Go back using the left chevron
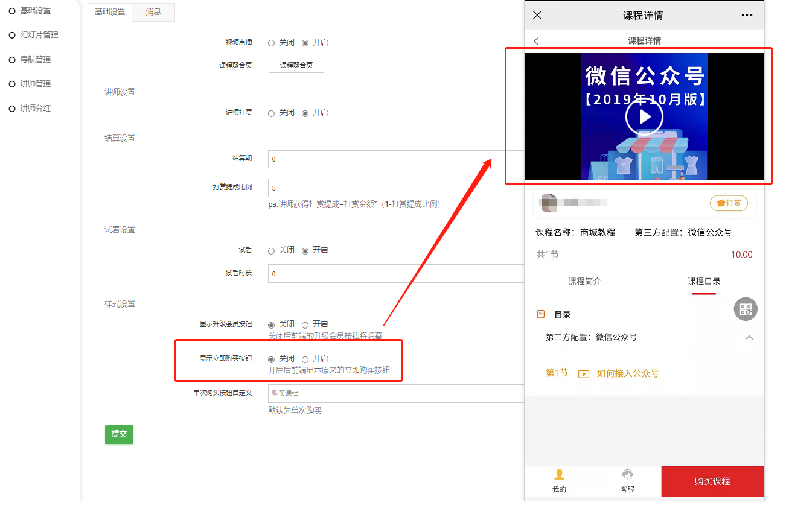789x506 pixels. click(x=536, y=41)
